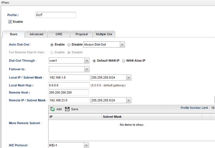The image size is (215, 148).
Task: Expand the Local subnet mask dropdown
Action: coord(111,77)
